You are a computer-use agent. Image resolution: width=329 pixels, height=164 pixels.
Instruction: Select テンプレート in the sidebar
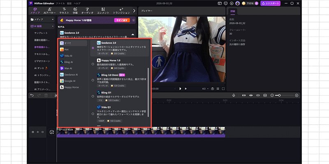[41, 33]
